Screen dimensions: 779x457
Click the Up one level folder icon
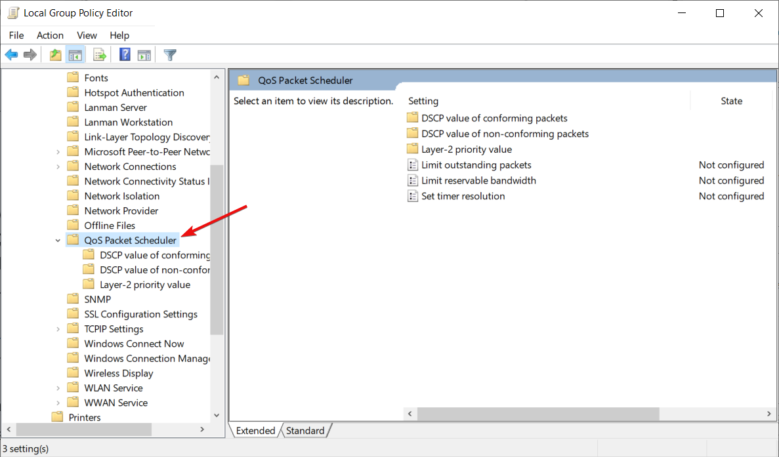pos(56,54)
